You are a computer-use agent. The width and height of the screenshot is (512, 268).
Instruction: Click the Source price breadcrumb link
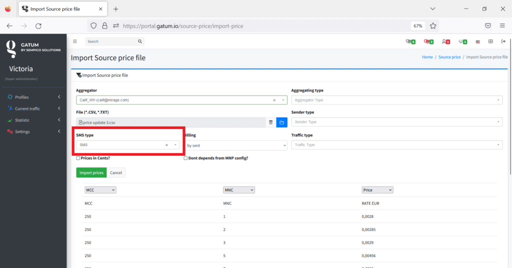point(449,57)
